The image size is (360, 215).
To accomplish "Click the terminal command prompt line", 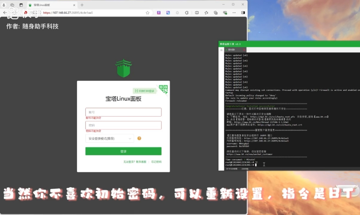I will point(241,165).
